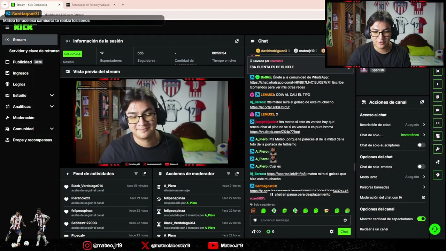This screenshot has width=446, height=251.
Task: Select the chat bubble icon in right sidebar
Action: click(438, 110)
